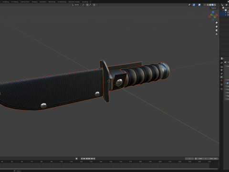Open the Sculpting workspace tab

6,2
